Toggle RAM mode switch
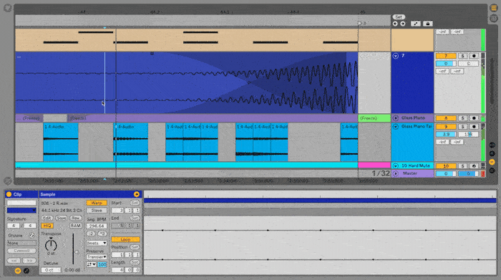The width and height of the screenshot is (501, 280). click(76, 226)
